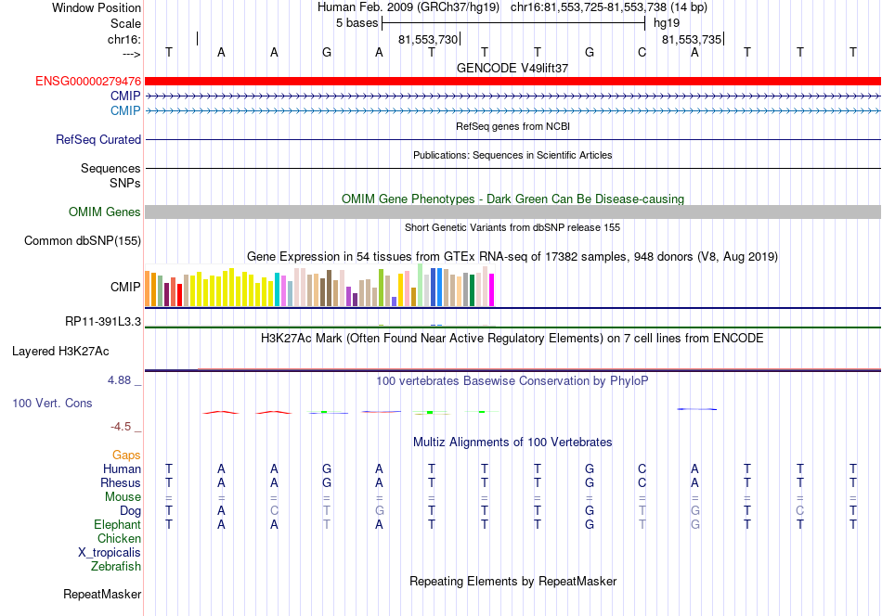Click the 81,553,735 position marker
Viewport: 882px width, 616px height.
(x=693, y=39)
